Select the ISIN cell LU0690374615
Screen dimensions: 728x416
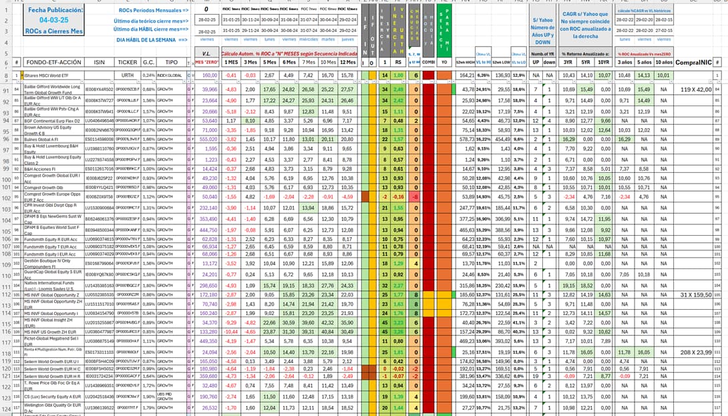100,240
